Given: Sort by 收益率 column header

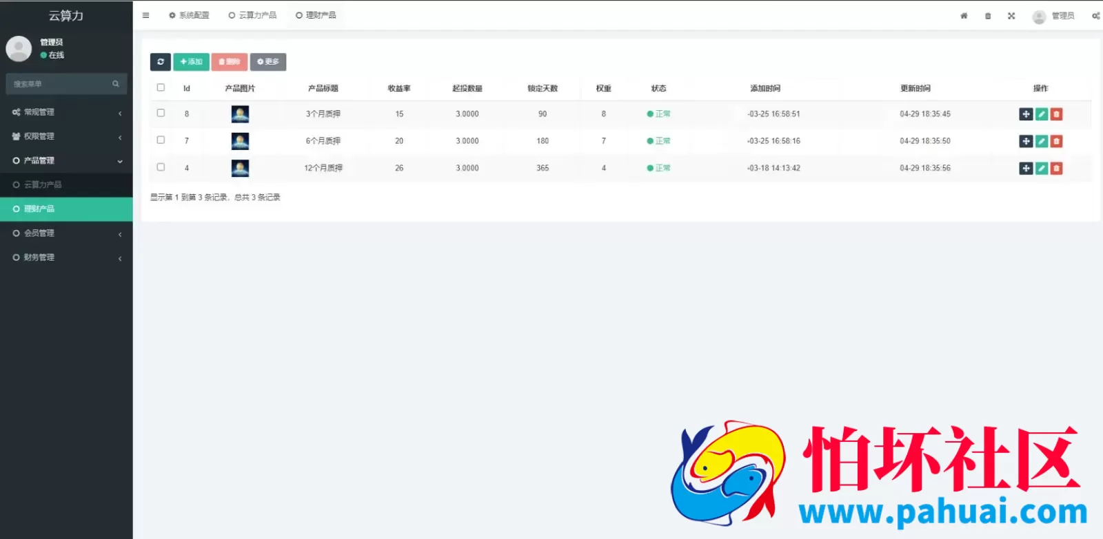Looking at the screenshot, I should pos(399,88).
